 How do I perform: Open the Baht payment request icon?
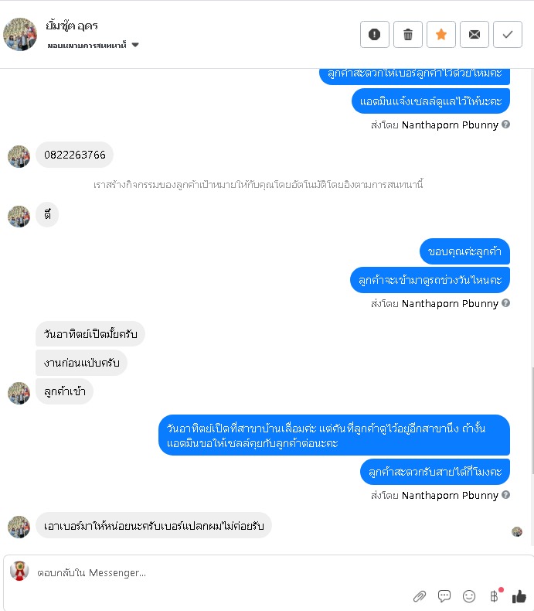pyautogui.click(x=495, y=596)
